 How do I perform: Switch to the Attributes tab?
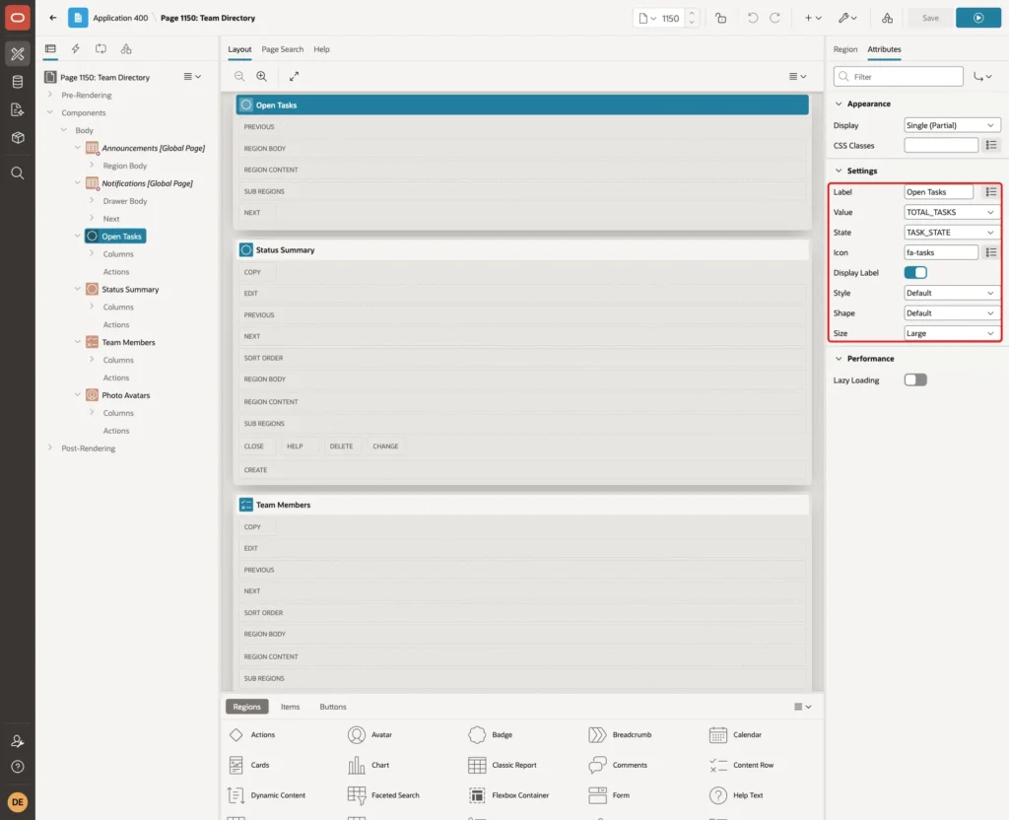click(x=884, y=49)
